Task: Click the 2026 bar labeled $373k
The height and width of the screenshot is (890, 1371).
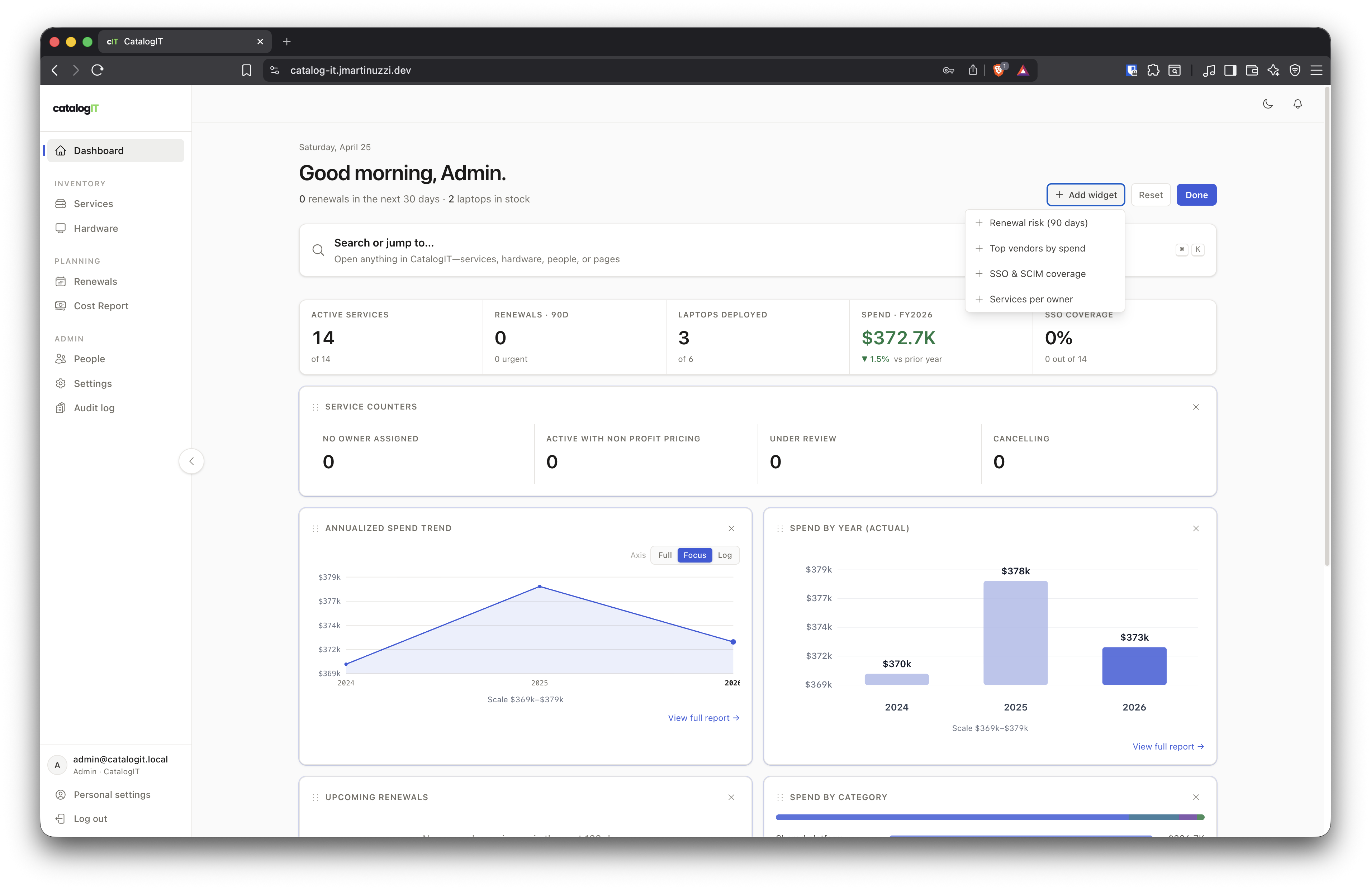Action: click(x=1134, y=666)
